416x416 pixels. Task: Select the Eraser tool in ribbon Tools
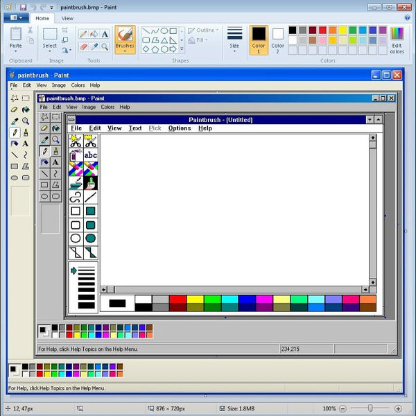[83, 47]
